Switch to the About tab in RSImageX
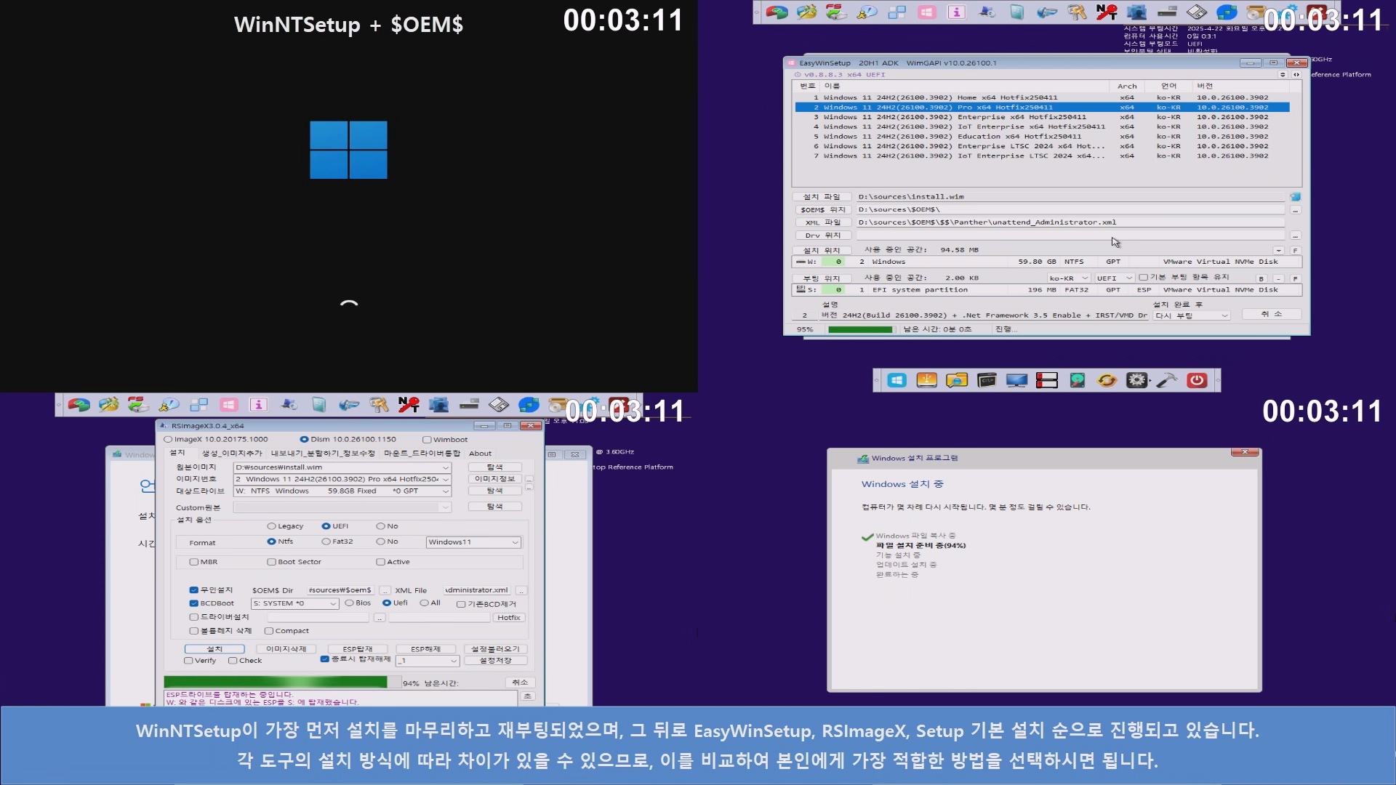 480,454
